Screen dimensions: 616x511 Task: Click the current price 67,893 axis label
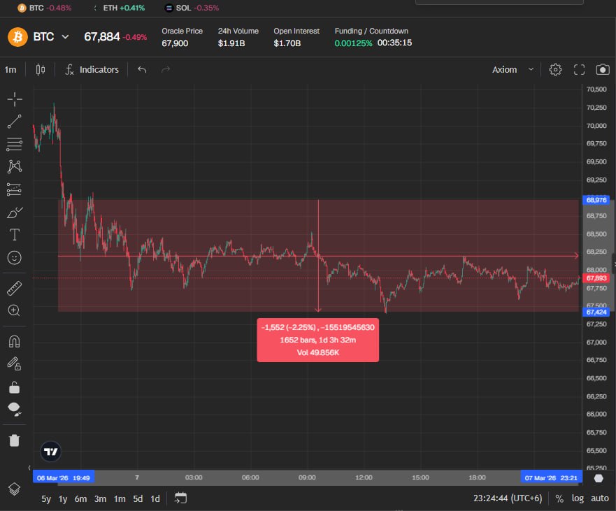(x=596, y=278)
